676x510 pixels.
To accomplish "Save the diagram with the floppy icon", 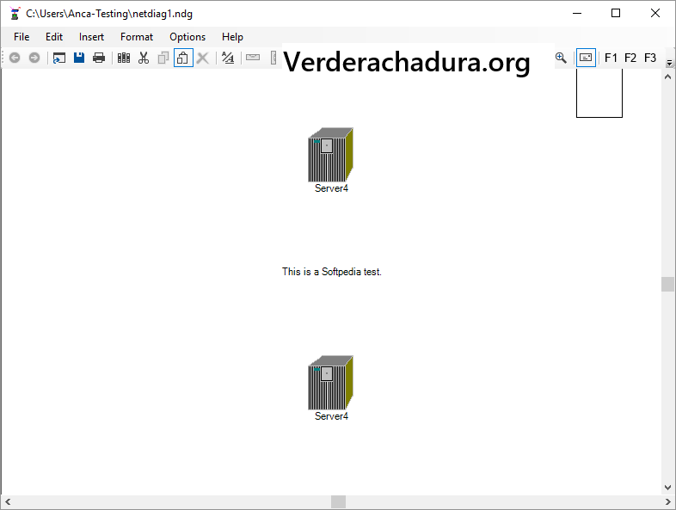I will click(79, 58).
